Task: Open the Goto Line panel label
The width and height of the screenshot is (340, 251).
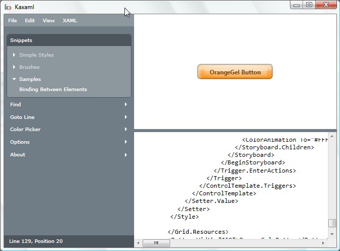Action: tap(22, 117)
